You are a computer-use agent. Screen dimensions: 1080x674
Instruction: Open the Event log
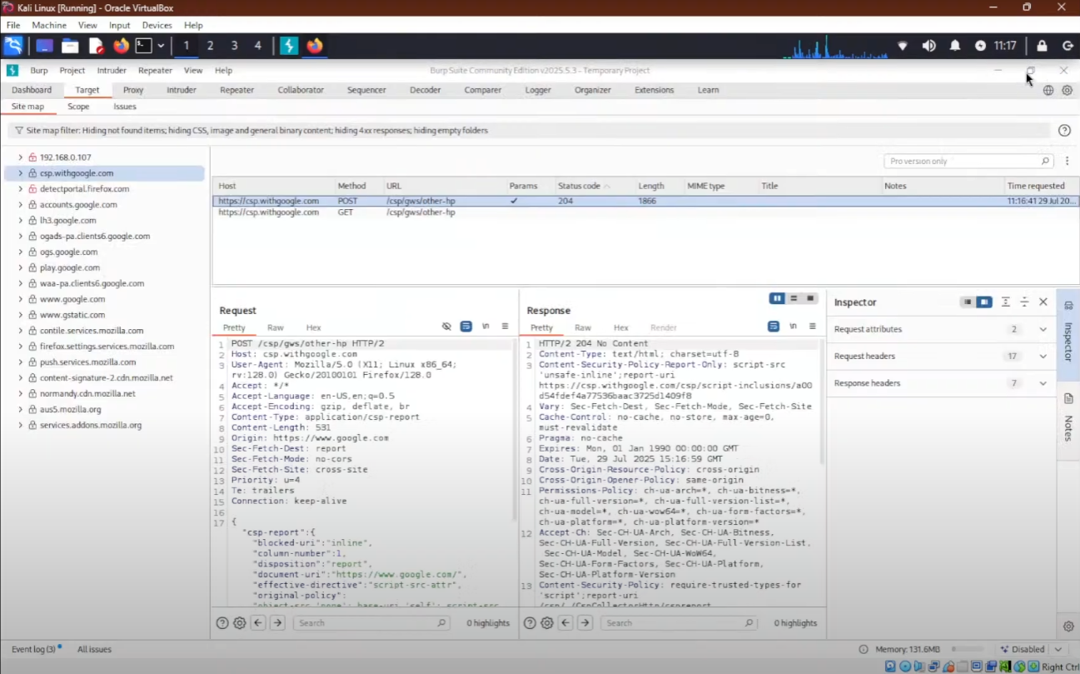(x=33, y=649)
